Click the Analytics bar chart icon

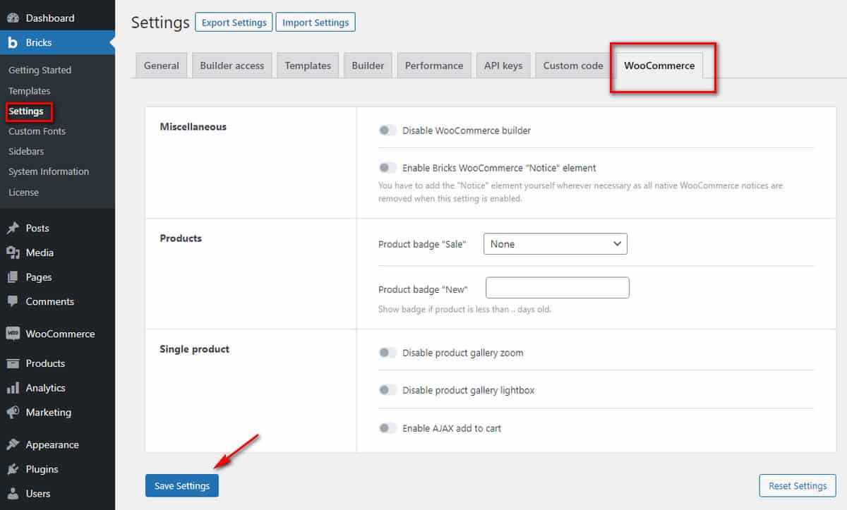tap(13, 388)
